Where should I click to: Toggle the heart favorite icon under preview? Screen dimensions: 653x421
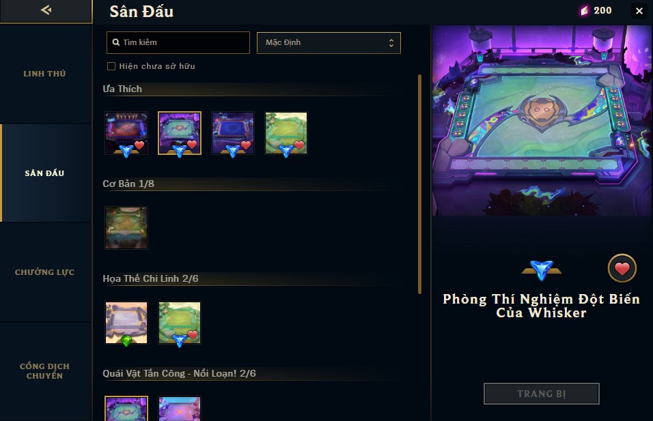(622, 268)
